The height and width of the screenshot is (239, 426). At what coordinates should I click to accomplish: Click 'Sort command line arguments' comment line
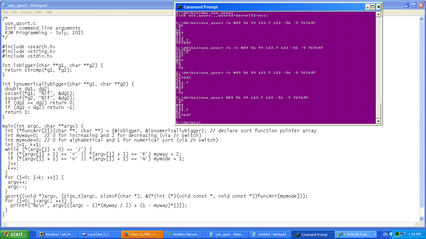click(43, 28)
